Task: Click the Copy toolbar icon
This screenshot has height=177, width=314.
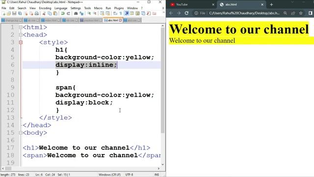Action: pyautogui.click(x=50, y=13)
